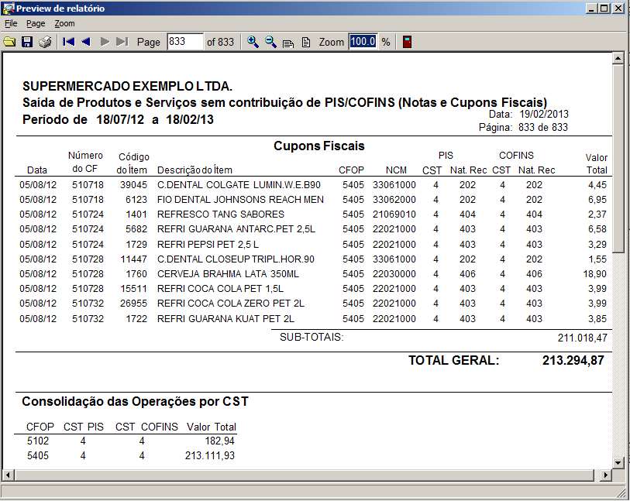630x501 pixels.
Task: Click the horizontal scrollbar left arrow
Action: pos(8,475)
